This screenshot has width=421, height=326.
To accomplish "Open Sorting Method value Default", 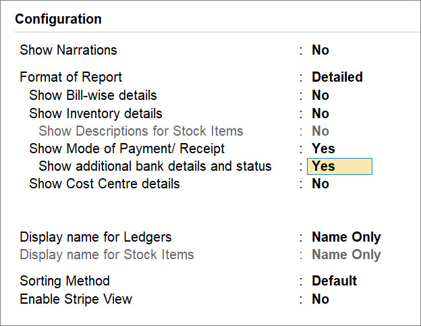I will [x=334, y=281].
